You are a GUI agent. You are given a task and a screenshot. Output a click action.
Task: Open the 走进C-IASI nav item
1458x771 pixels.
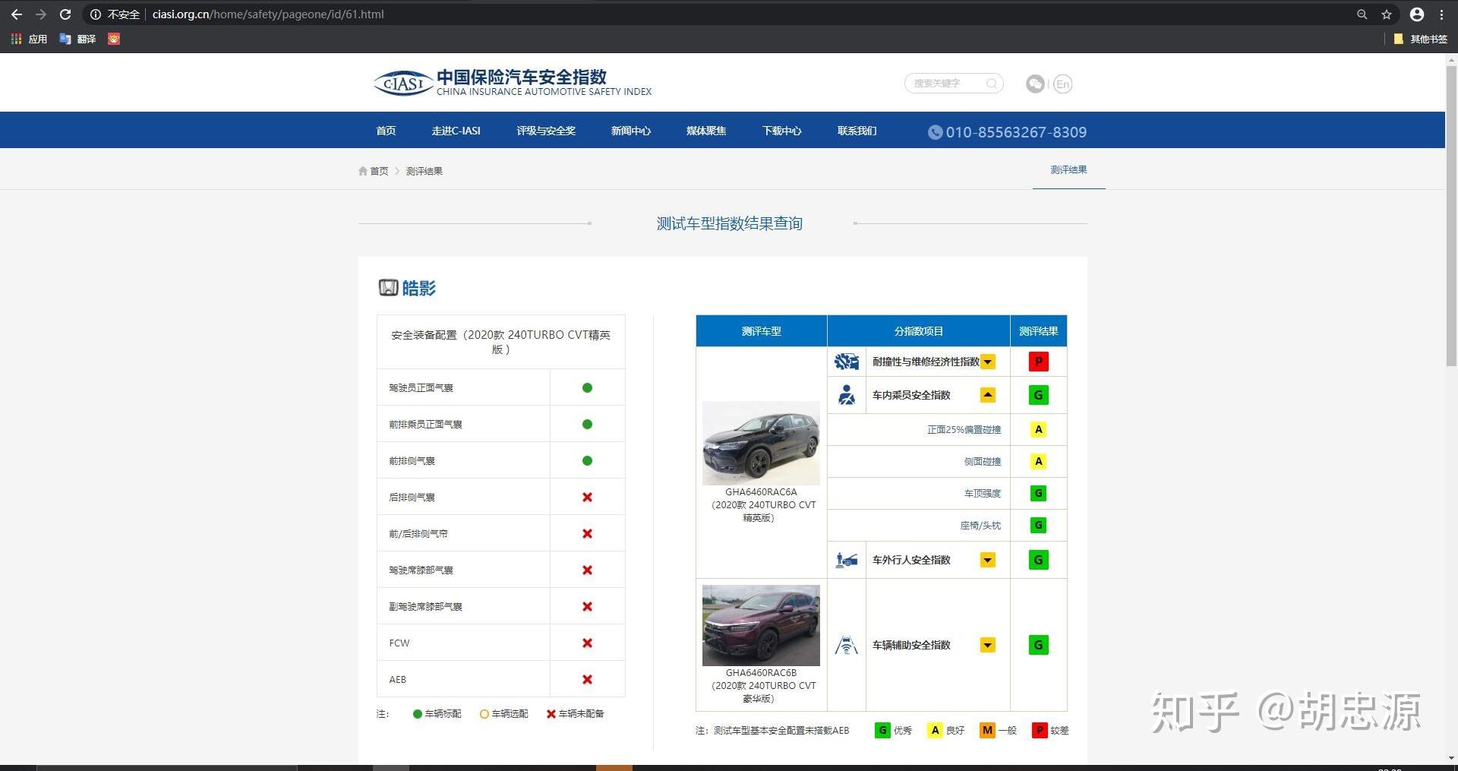[456, 131]
